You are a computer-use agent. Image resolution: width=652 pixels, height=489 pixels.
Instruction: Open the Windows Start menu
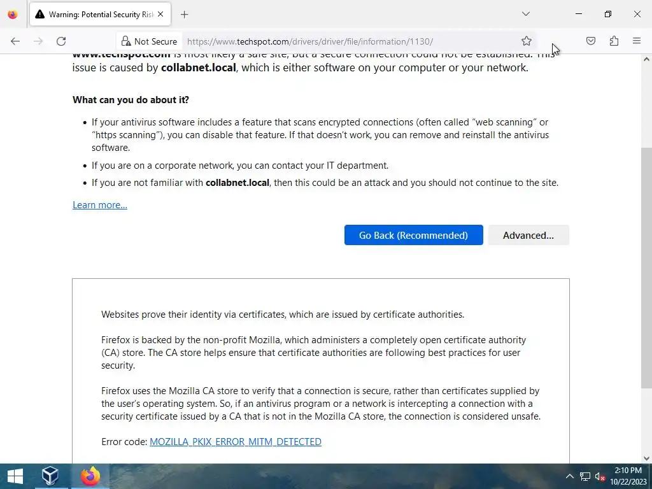click(x=15, y=476)
